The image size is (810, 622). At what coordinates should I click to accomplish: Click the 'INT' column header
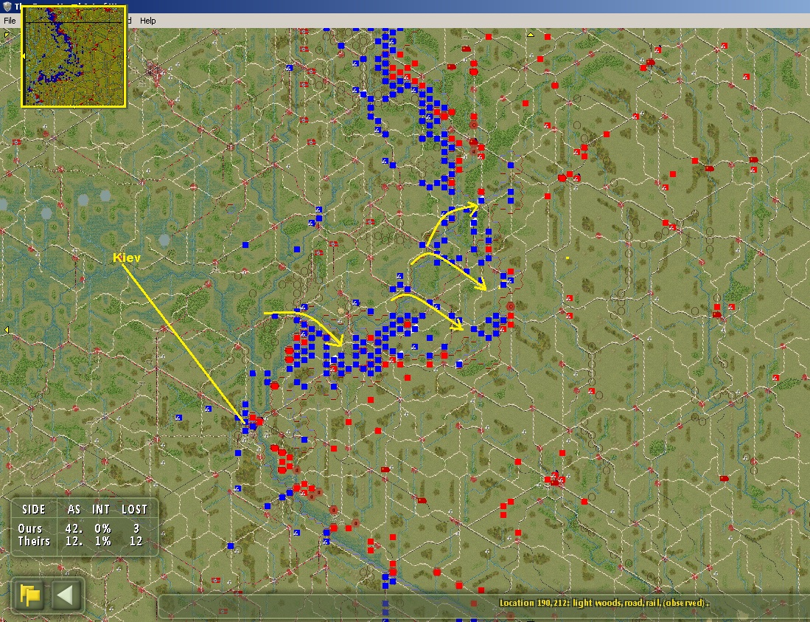click(x=101, y=509)
